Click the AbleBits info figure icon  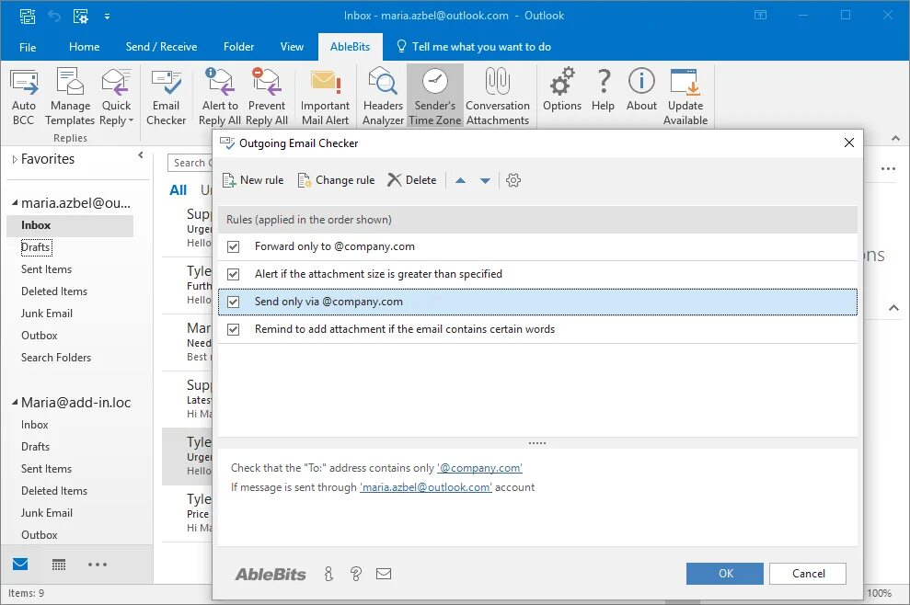[x=328, y=575]
